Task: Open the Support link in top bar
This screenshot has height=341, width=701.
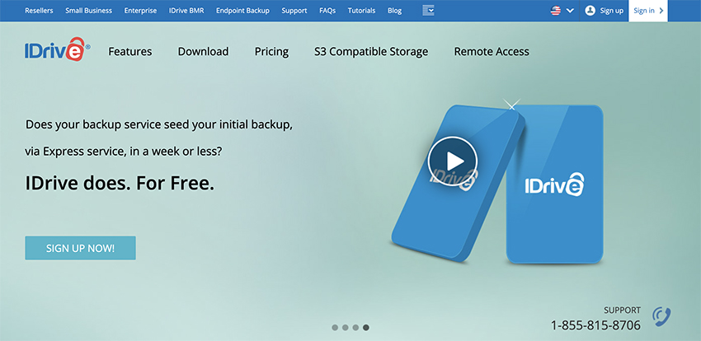Action: (294, 11)
